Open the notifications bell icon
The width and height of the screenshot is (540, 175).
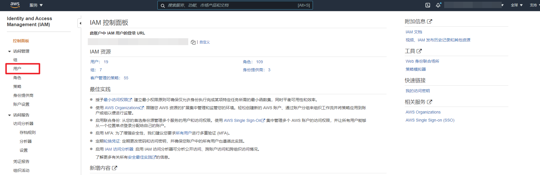(438, 5)
